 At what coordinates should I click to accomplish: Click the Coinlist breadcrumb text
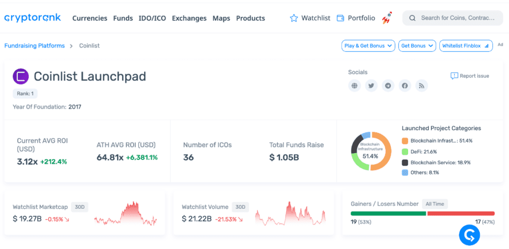point(89,46)
